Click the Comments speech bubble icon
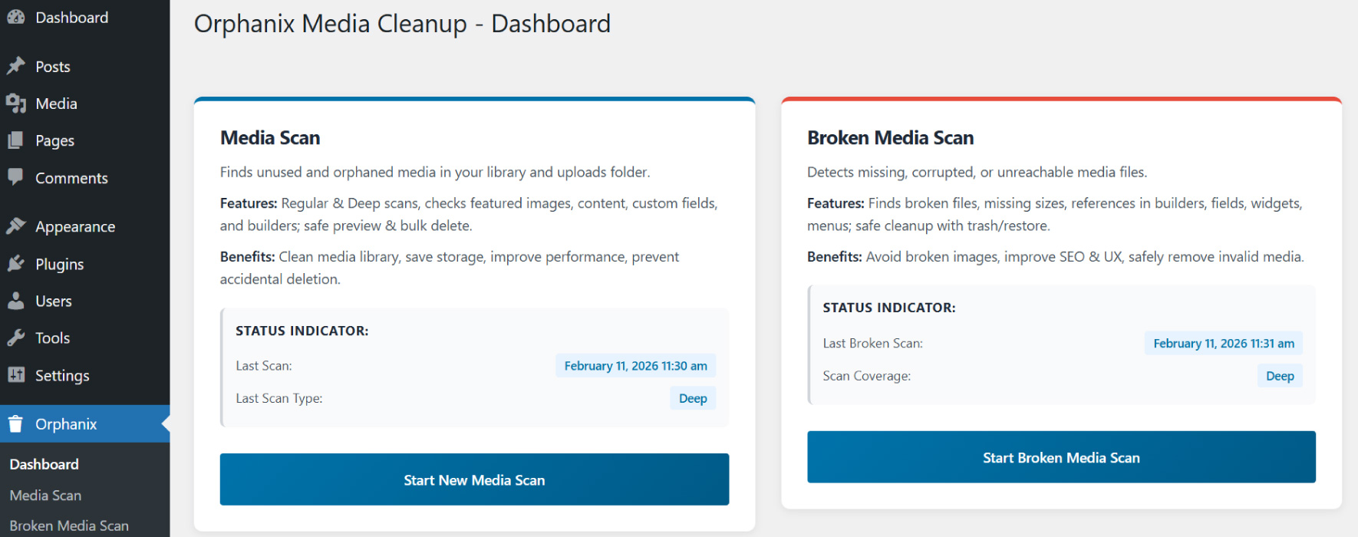This screenshot has width=1358, height=537. coord(16,177)
